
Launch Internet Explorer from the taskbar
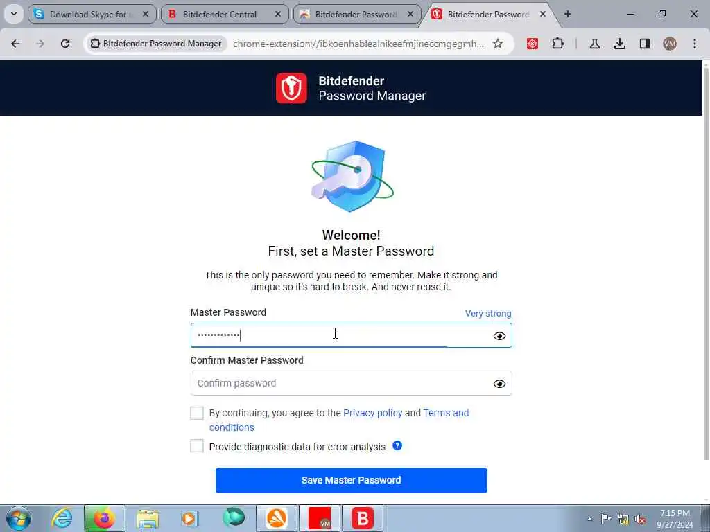pyautogui.click(x=62, y=518)
